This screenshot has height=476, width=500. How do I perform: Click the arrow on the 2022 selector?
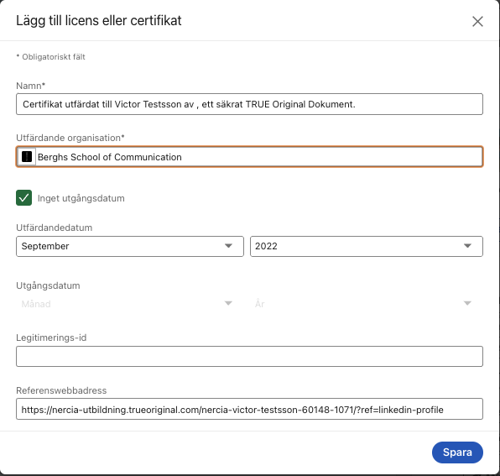coord(467,246)
